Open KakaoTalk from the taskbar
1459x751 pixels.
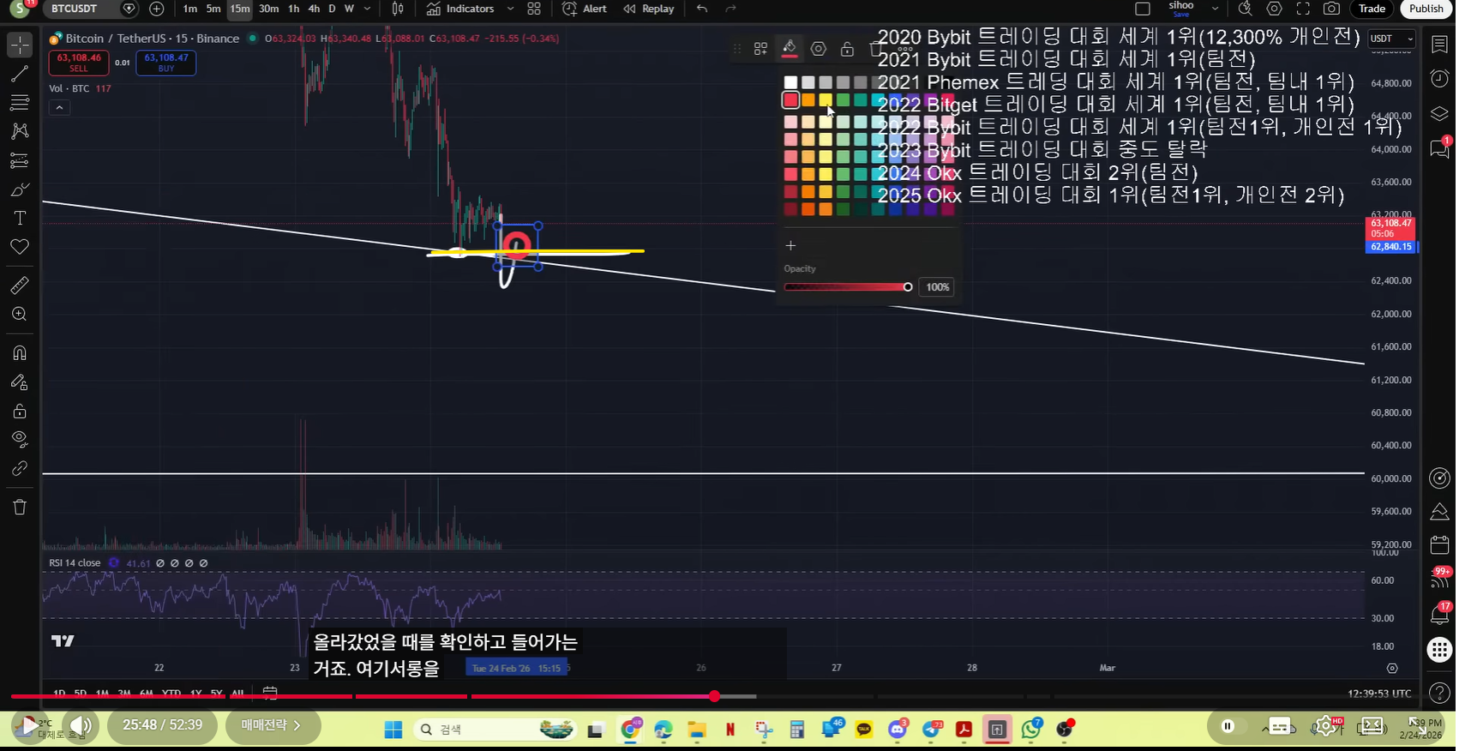pyautogui.click(x=864, y=730)
